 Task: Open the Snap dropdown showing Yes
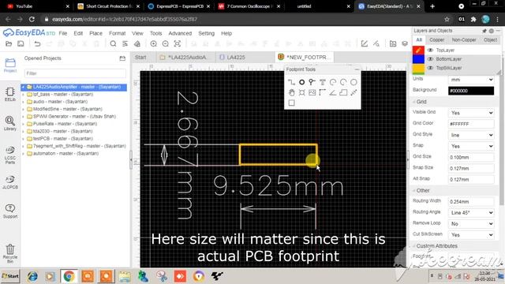pos(471,146)
